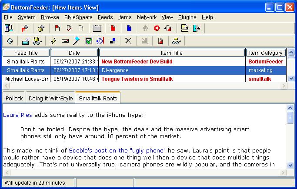Screen dimensions: 297x189
Task: Click the "Will update in 29 minutes." status text
Action: 35,183
